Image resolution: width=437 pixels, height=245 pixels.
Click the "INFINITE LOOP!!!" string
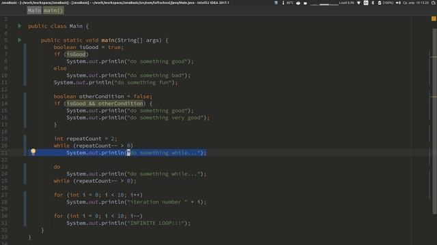[156, 223]
